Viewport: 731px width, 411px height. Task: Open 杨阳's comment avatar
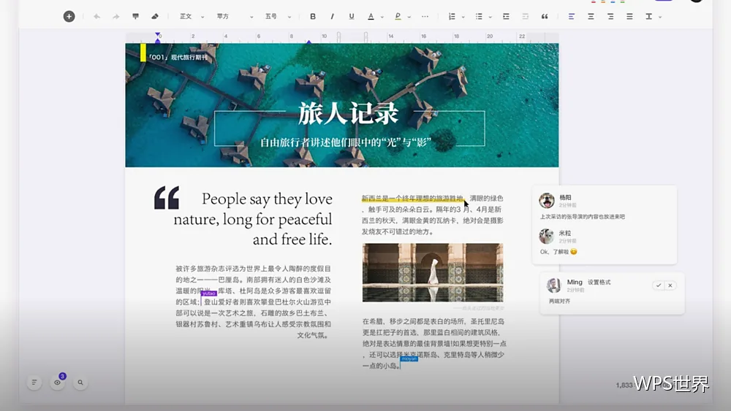click(x=546, y=201)
